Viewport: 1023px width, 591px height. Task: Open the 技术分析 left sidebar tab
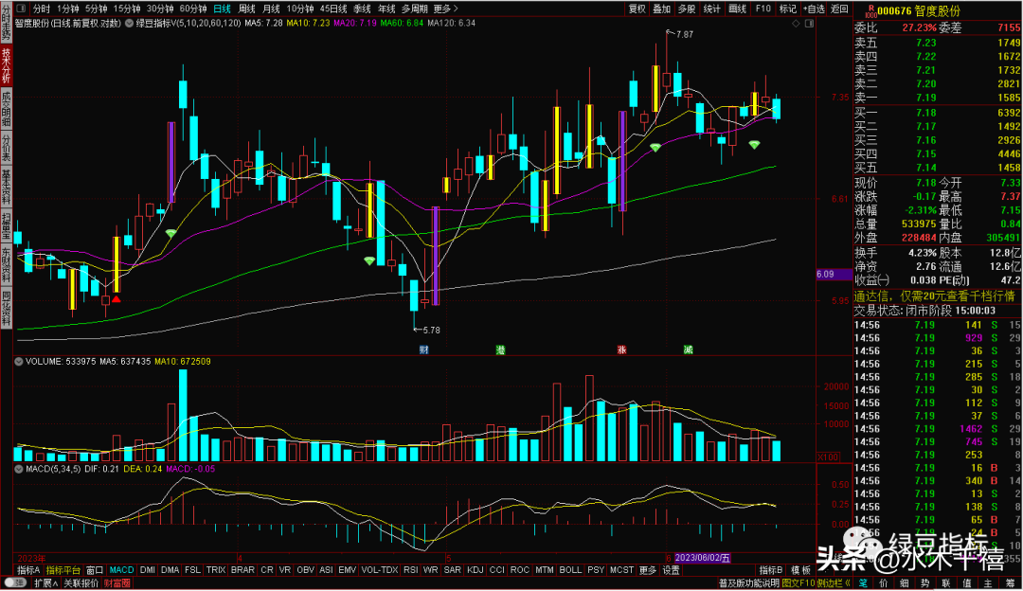[x=6, y=65]
